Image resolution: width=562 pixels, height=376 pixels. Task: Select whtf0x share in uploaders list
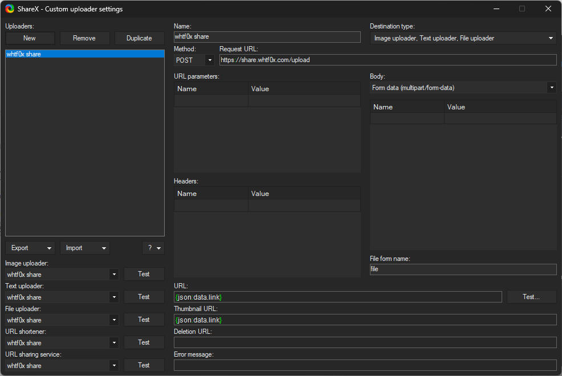point(84,54)
